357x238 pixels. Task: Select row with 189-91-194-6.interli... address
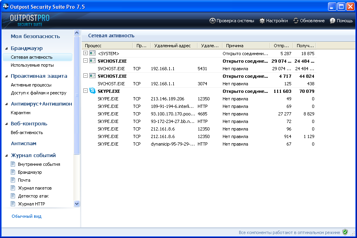point(199,106)
